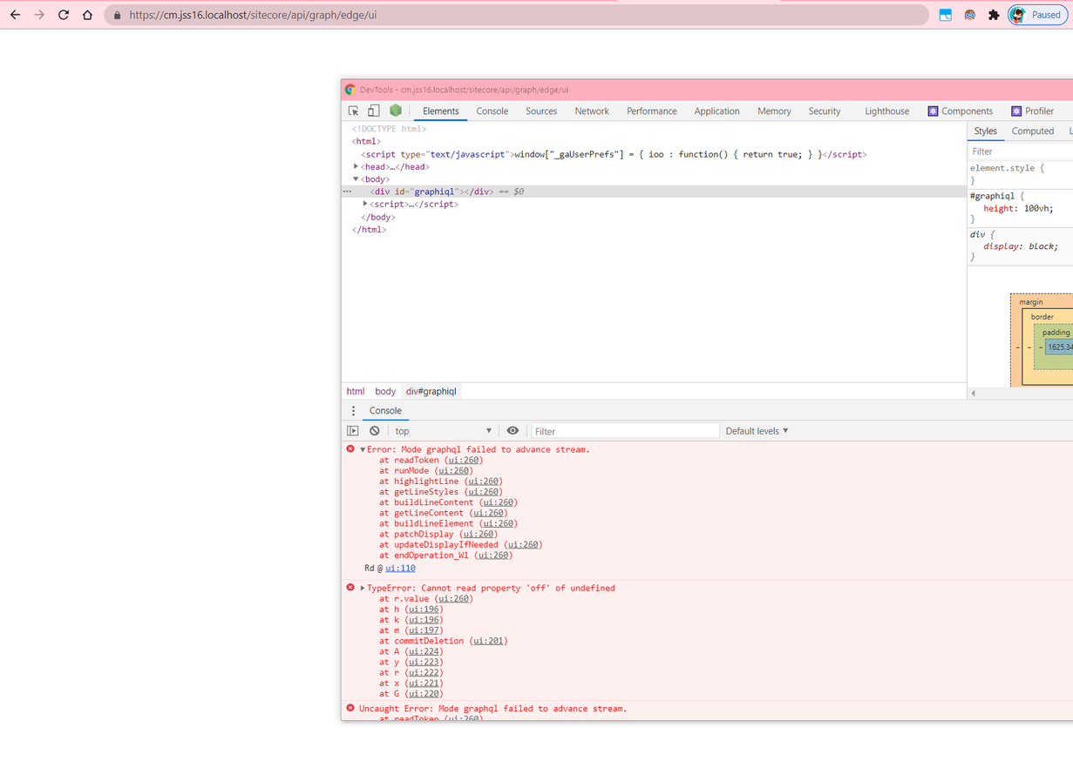Click the body breadcrumb
The height and width of the screenshot is (781, 1073).
(x=385, y=392)
